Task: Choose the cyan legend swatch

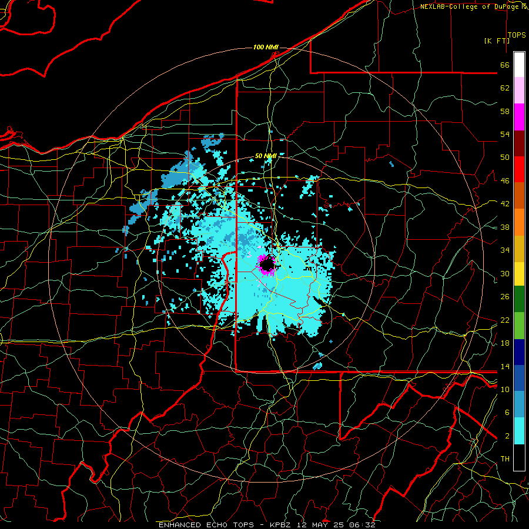Action: pos(519,431)
